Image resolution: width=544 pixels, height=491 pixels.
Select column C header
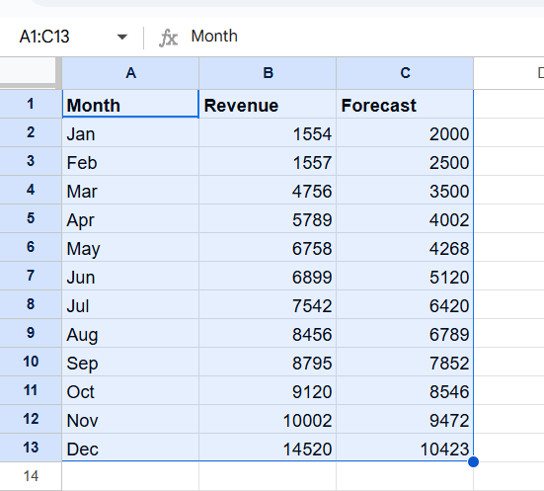405,73
